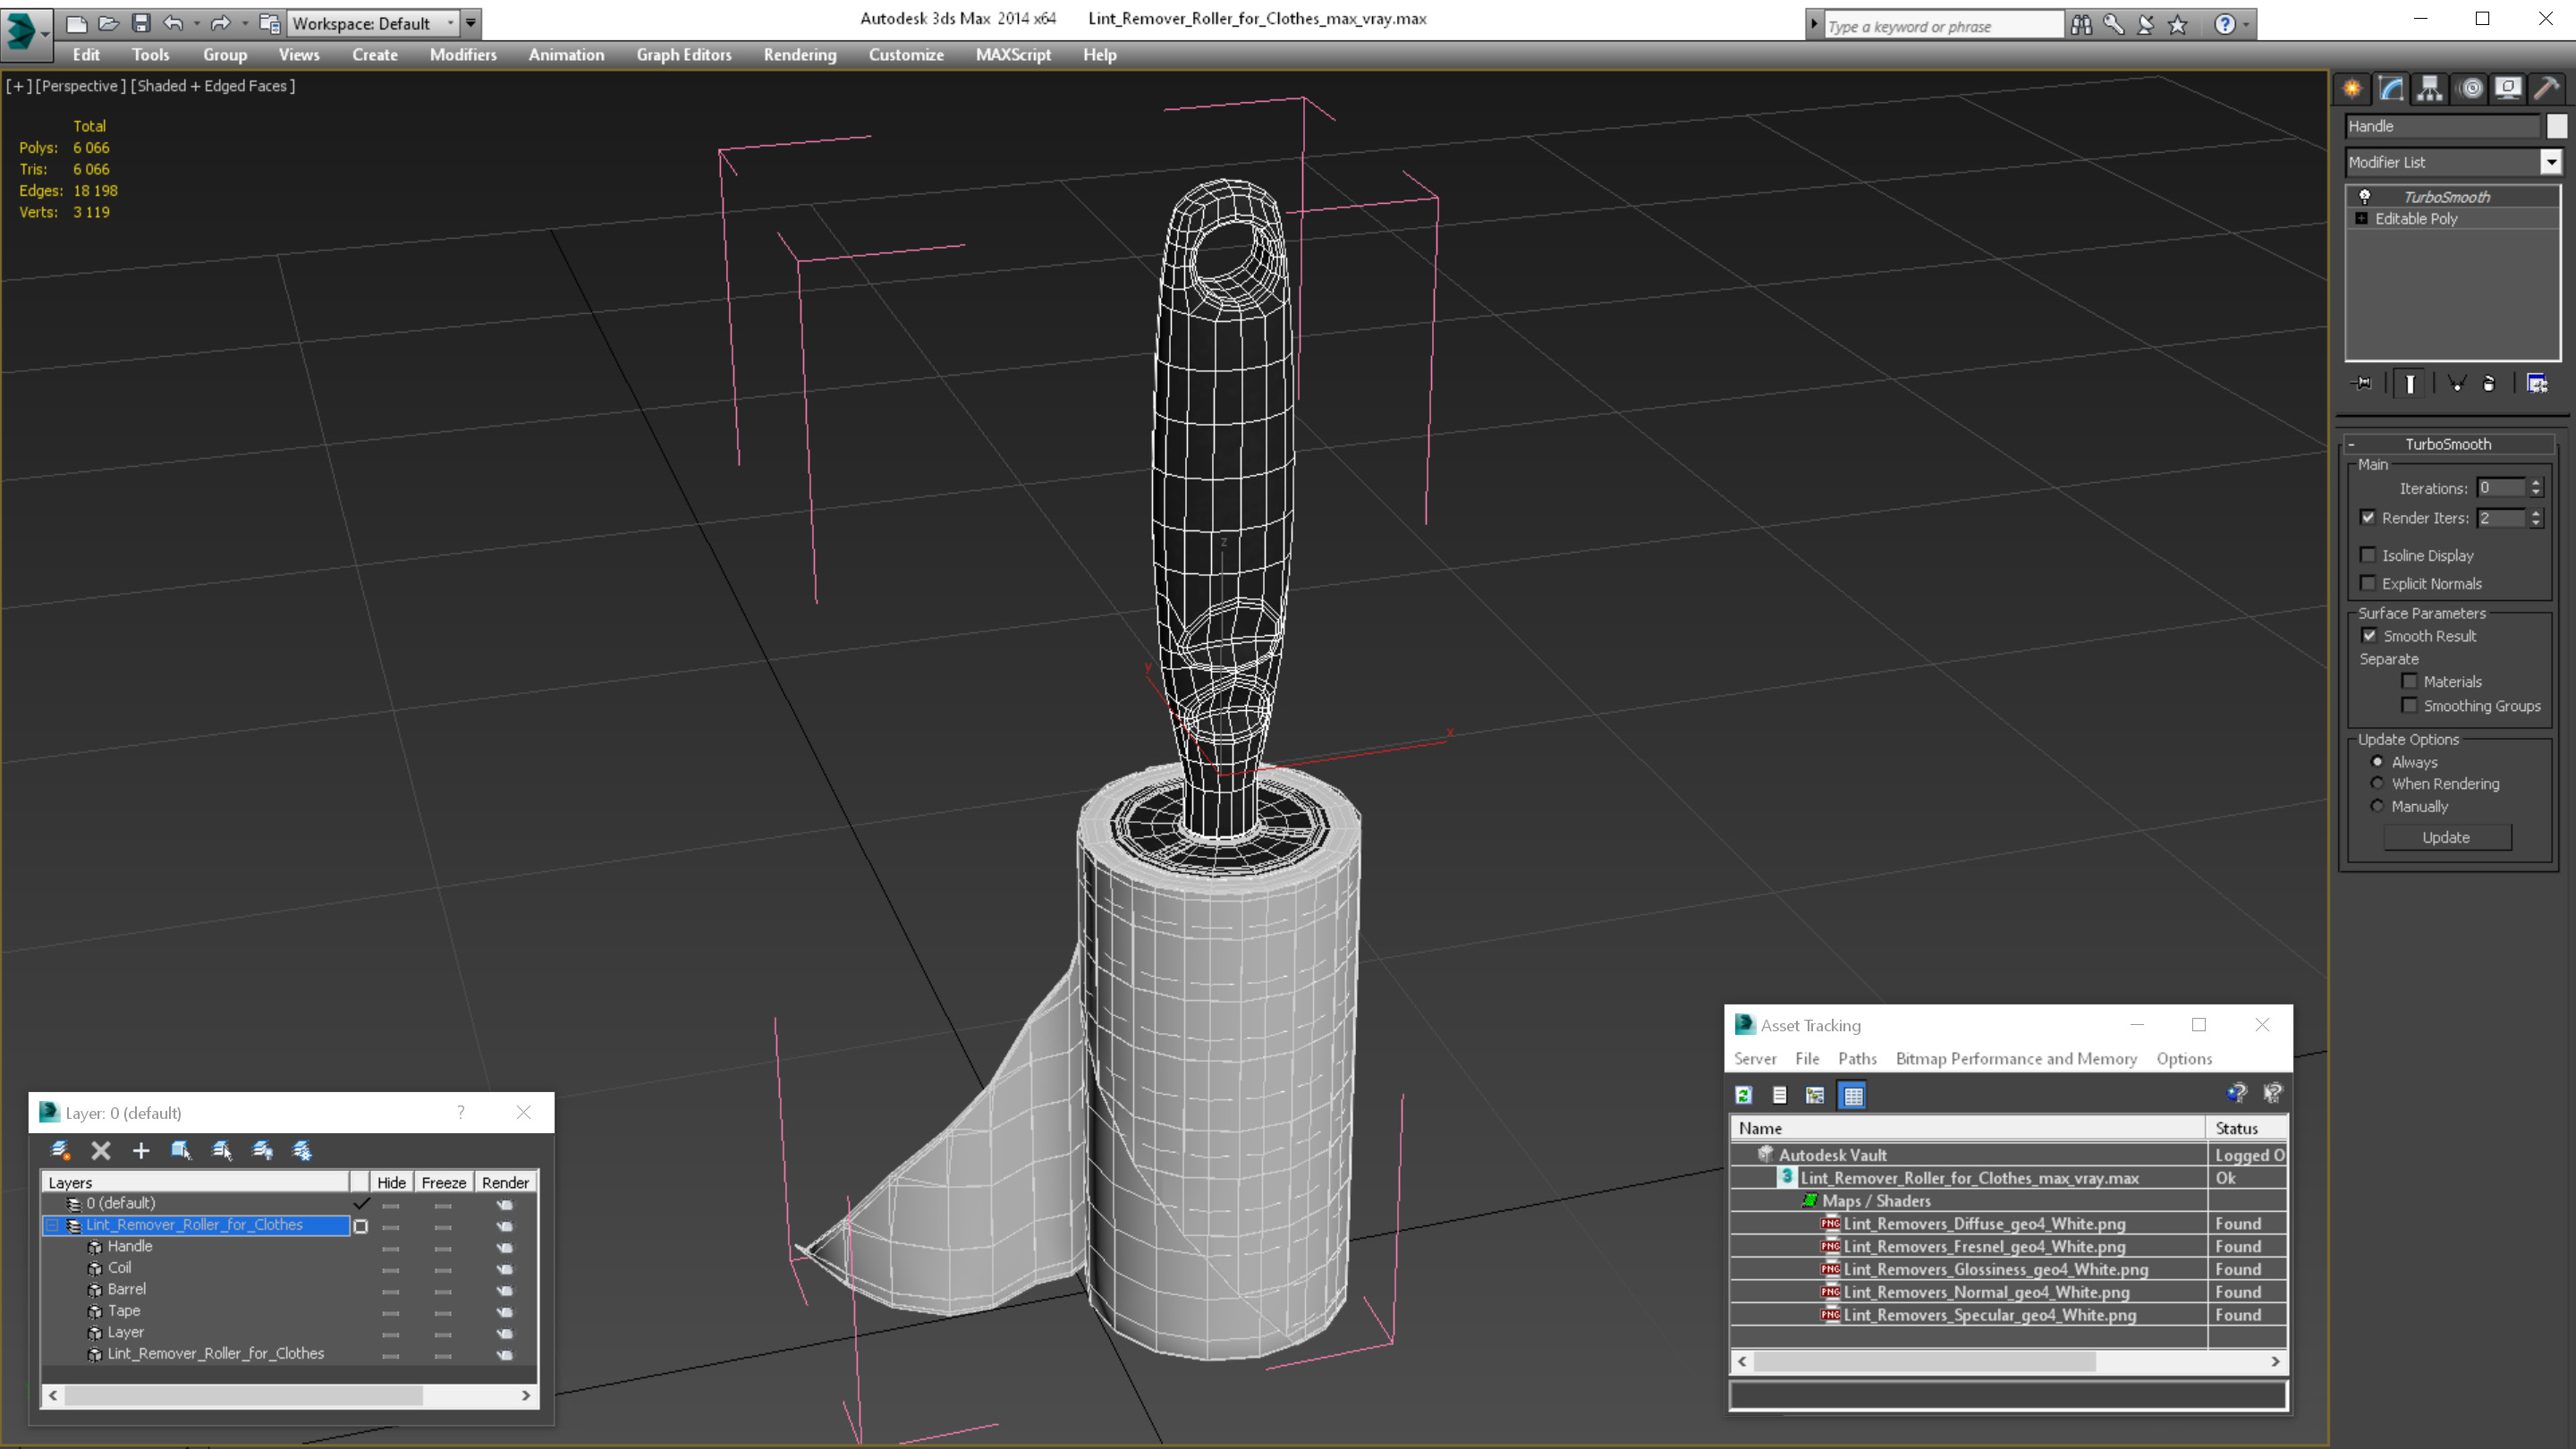Open the MAXScript menu
The width and height of the screenshot is (2576, 1449).
(1013, 55)
